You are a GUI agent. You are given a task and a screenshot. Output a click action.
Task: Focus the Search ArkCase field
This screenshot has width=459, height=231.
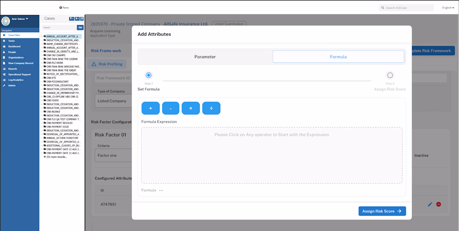pos(406,8)
